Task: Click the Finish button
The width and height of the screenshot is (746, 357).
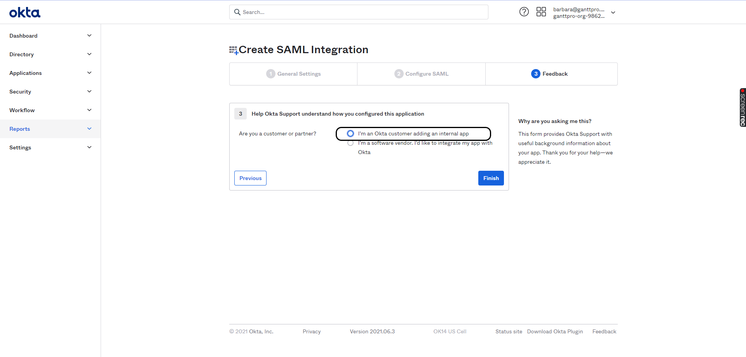Action: (x=491, y=178)
